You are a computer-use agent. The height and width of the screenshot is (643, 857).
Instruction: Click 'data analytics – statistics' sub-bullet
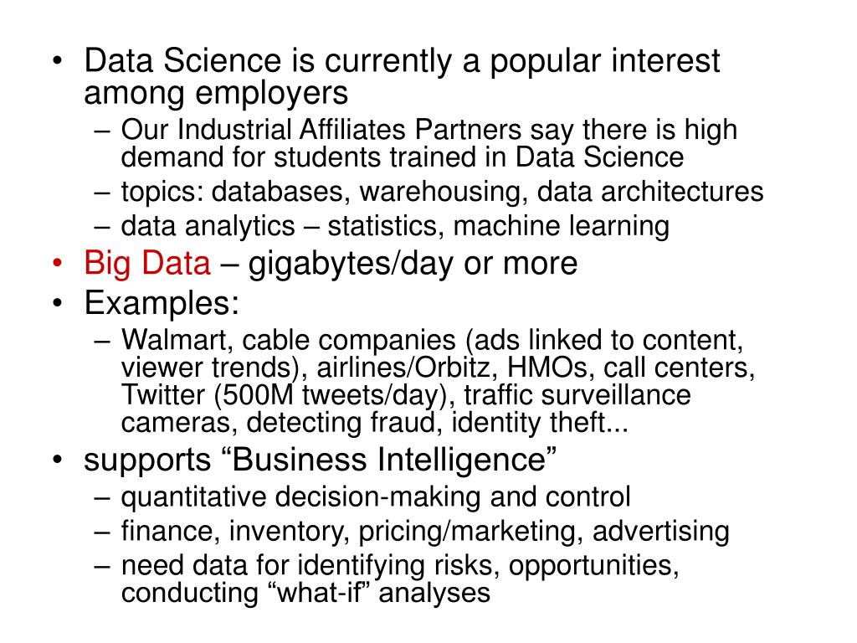395,226
